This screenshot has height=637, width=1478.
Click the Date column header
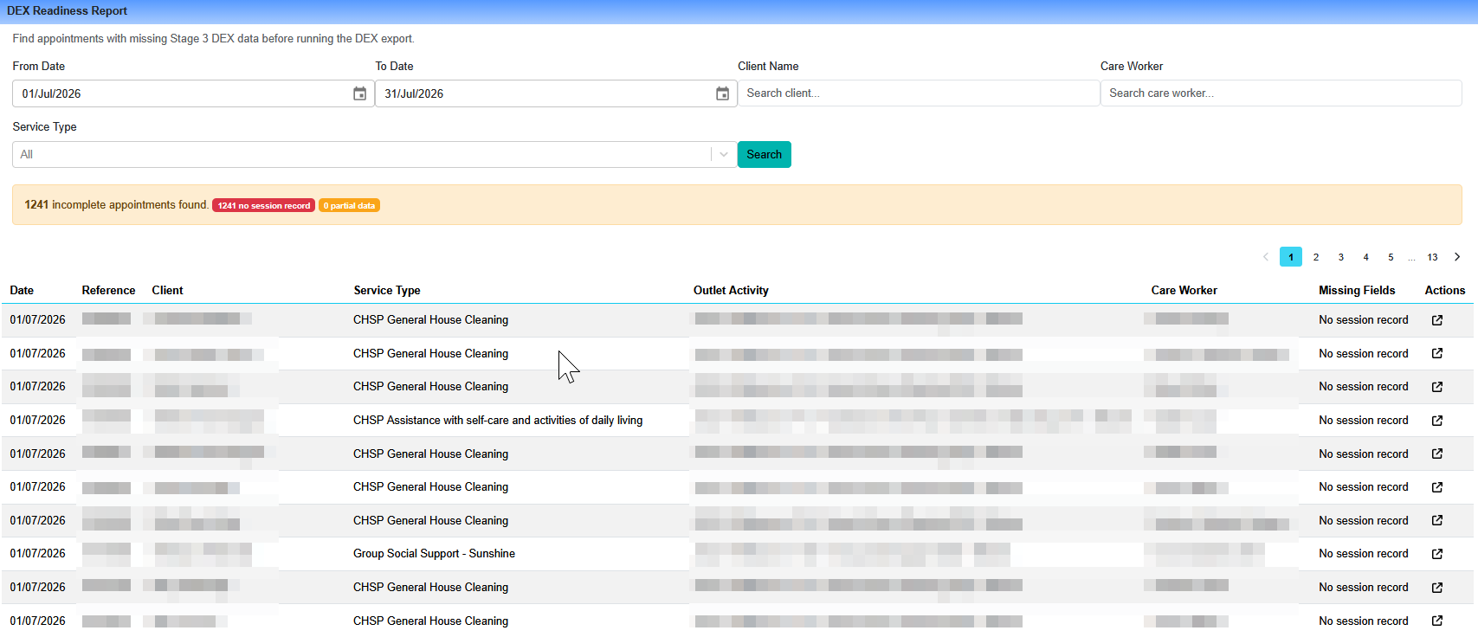[22, 291]
